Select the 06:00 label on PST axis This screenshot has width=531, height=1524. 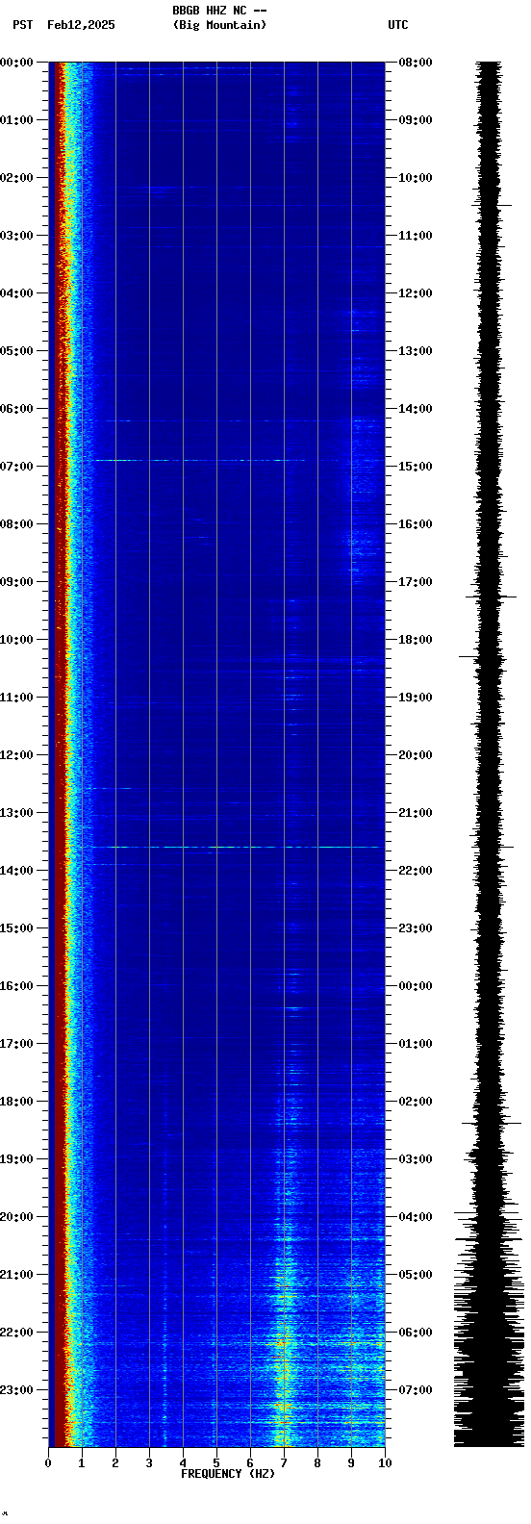(x=17, y=409)
